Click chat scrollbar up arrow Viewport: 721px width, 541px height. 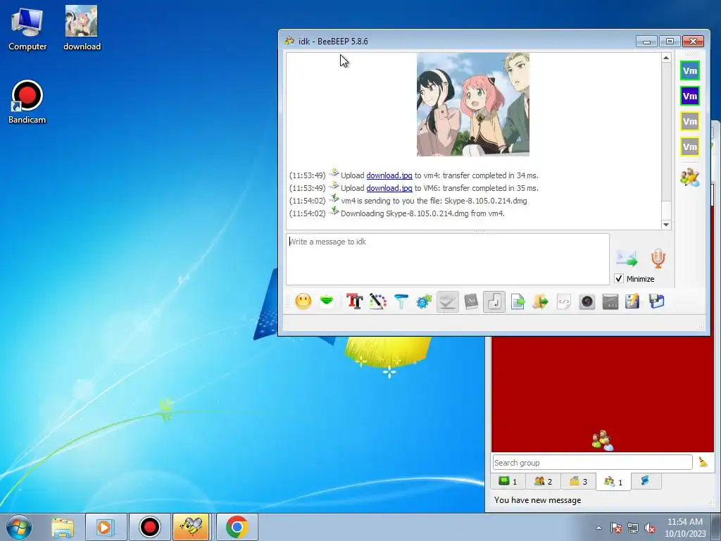click(666, 58)
